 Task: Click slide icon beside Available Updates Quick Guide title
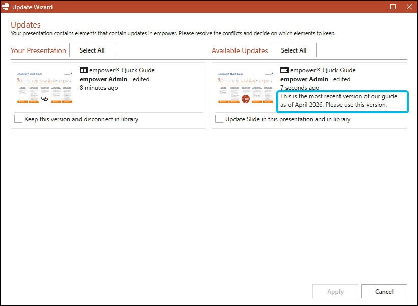pos(284,70)
